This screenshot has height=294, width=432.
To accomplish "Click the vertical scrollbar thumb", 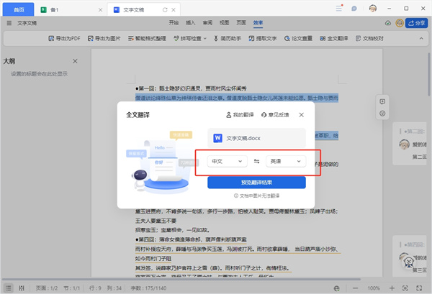I will point(429,74).
